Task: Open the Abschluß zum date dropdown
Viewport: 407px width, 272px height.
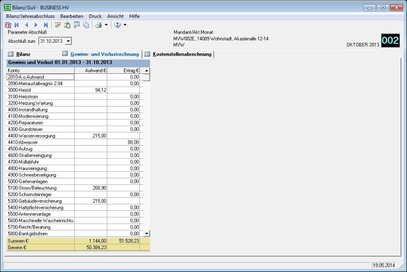Action: tap(69, 41)
